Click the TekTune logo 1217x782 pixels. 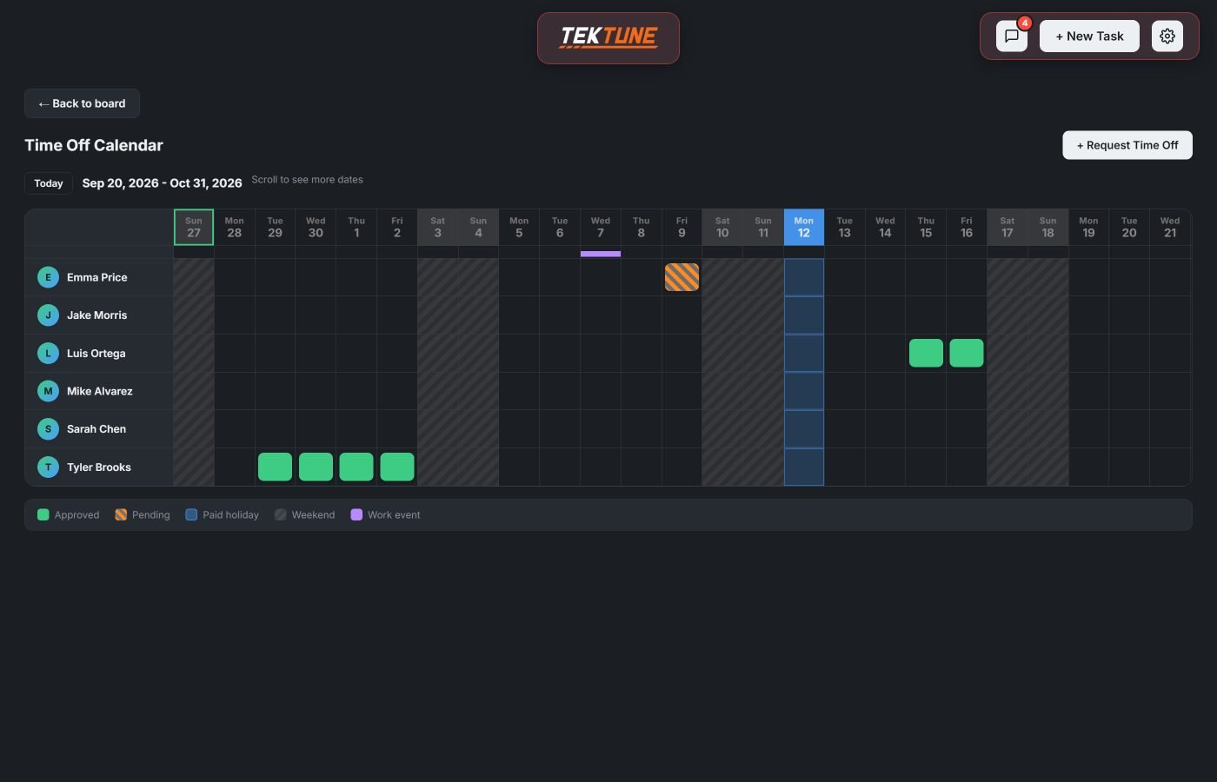coord(608,38)
